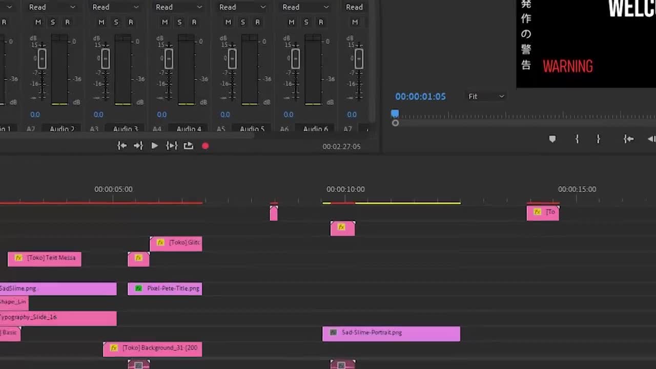Click the fx badge on the [Toko] Text Messa clip
Viewport: 656px width, 369px height.
(19, 258)
